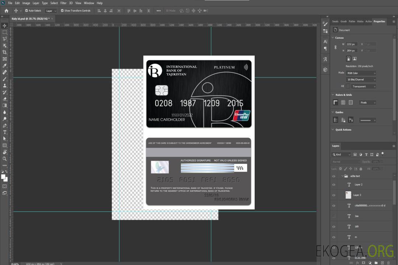This screenshot has height=265, width=398.
Task: Open the RGB Color mode dropdown
Action: coord(361,73)
